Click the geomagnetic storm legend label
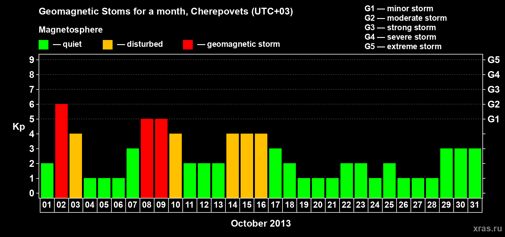The width and height of the screenshot is (505, 237). (x=244, y=44)
